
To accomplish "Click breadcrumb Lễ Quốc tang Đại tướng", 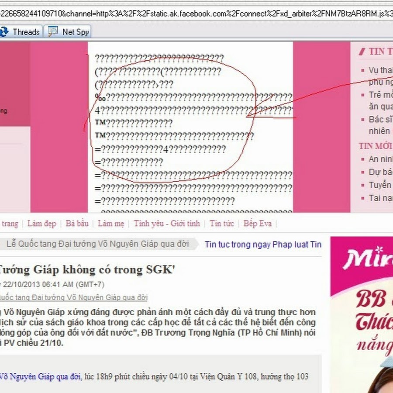I will [x=98, y=244].
